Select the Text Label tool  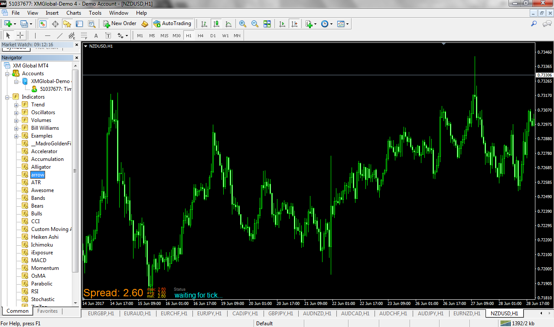tap(108, 35)
